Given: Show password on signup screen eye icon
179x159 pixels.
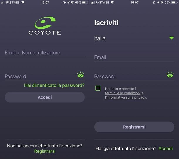Looking at the screenshot, I should [x=170, y=75].
